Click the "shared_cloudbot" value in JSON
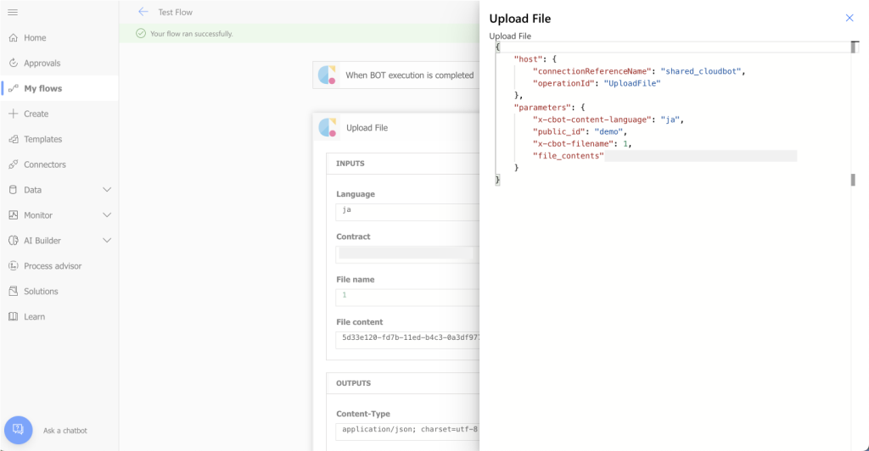Image resolution: width=869 pixels, height=451 pixels. point(700,71)
